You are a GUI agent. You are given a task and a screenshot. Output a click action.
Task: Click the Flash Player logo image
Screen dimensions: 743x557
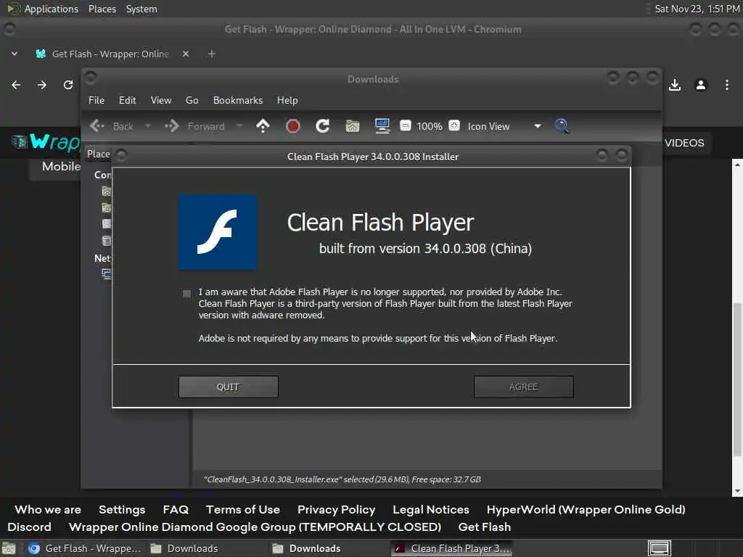218,232
